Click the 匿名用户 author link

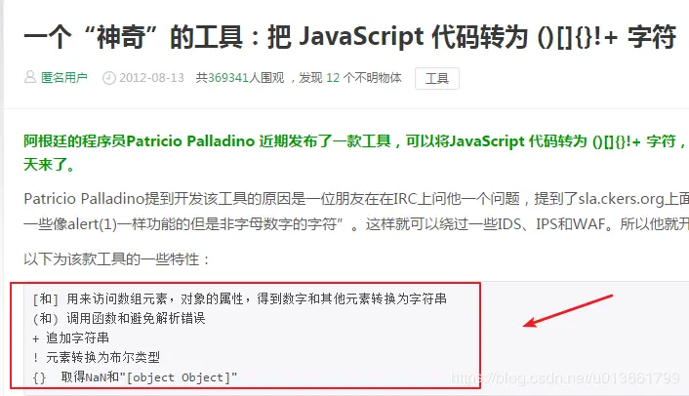[x=64, y=78]
